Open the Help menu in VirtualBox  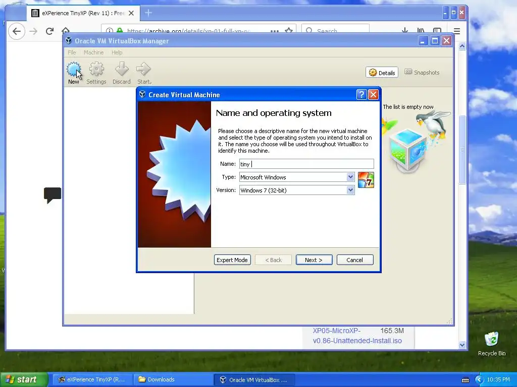point(117,52)
